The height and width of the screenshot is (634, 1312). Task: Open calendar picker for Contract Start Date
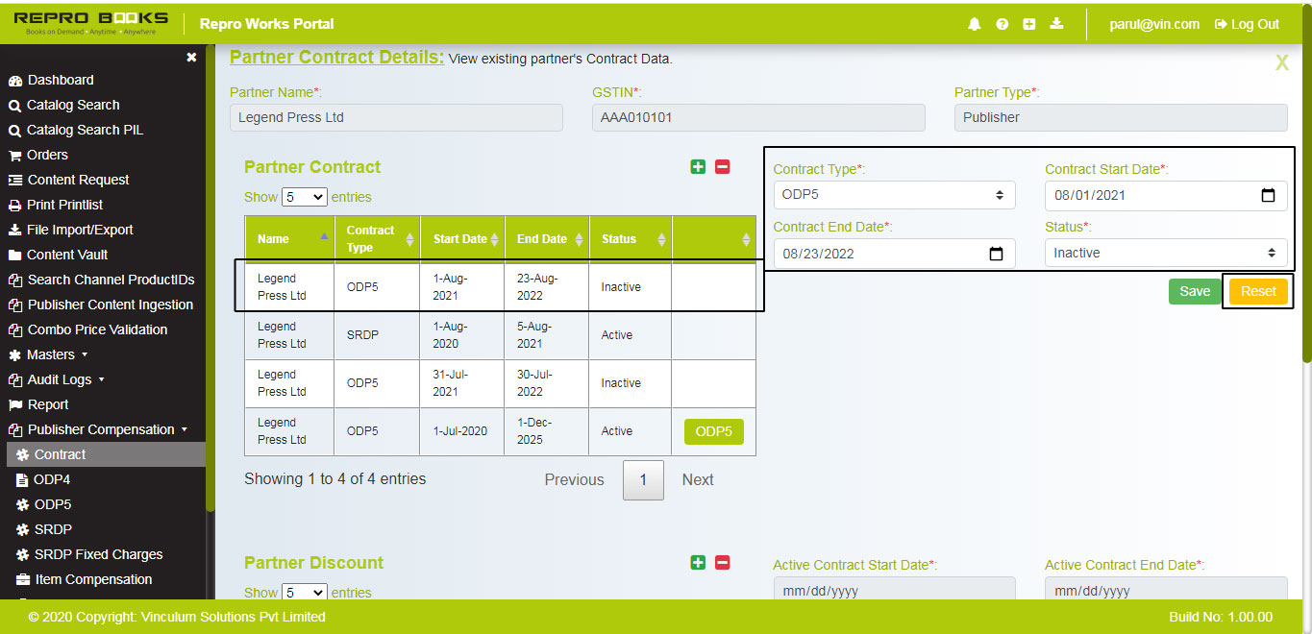coord(1268,195)
